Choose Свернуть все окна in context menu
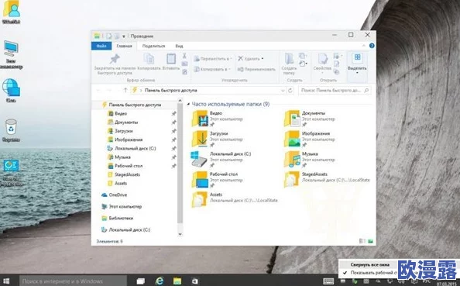 369,264
